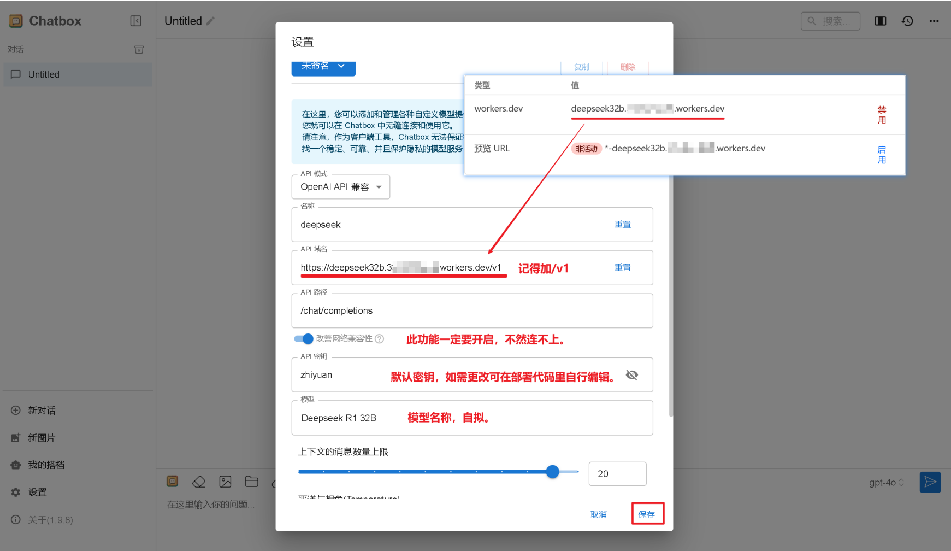This screenshot has height=551, width=951.
Task: Click the eraser icon in the input toolbar
Action: point(199,482)
